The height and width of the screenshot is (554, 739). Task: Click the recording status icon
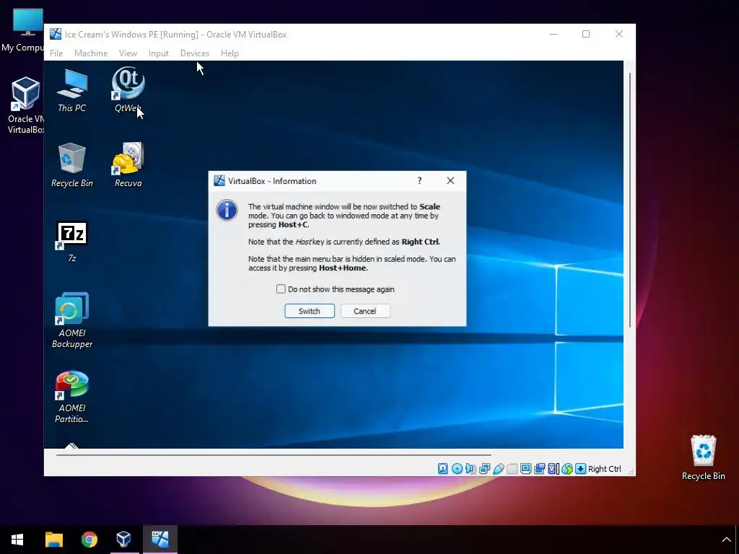[x=539, y=469]
